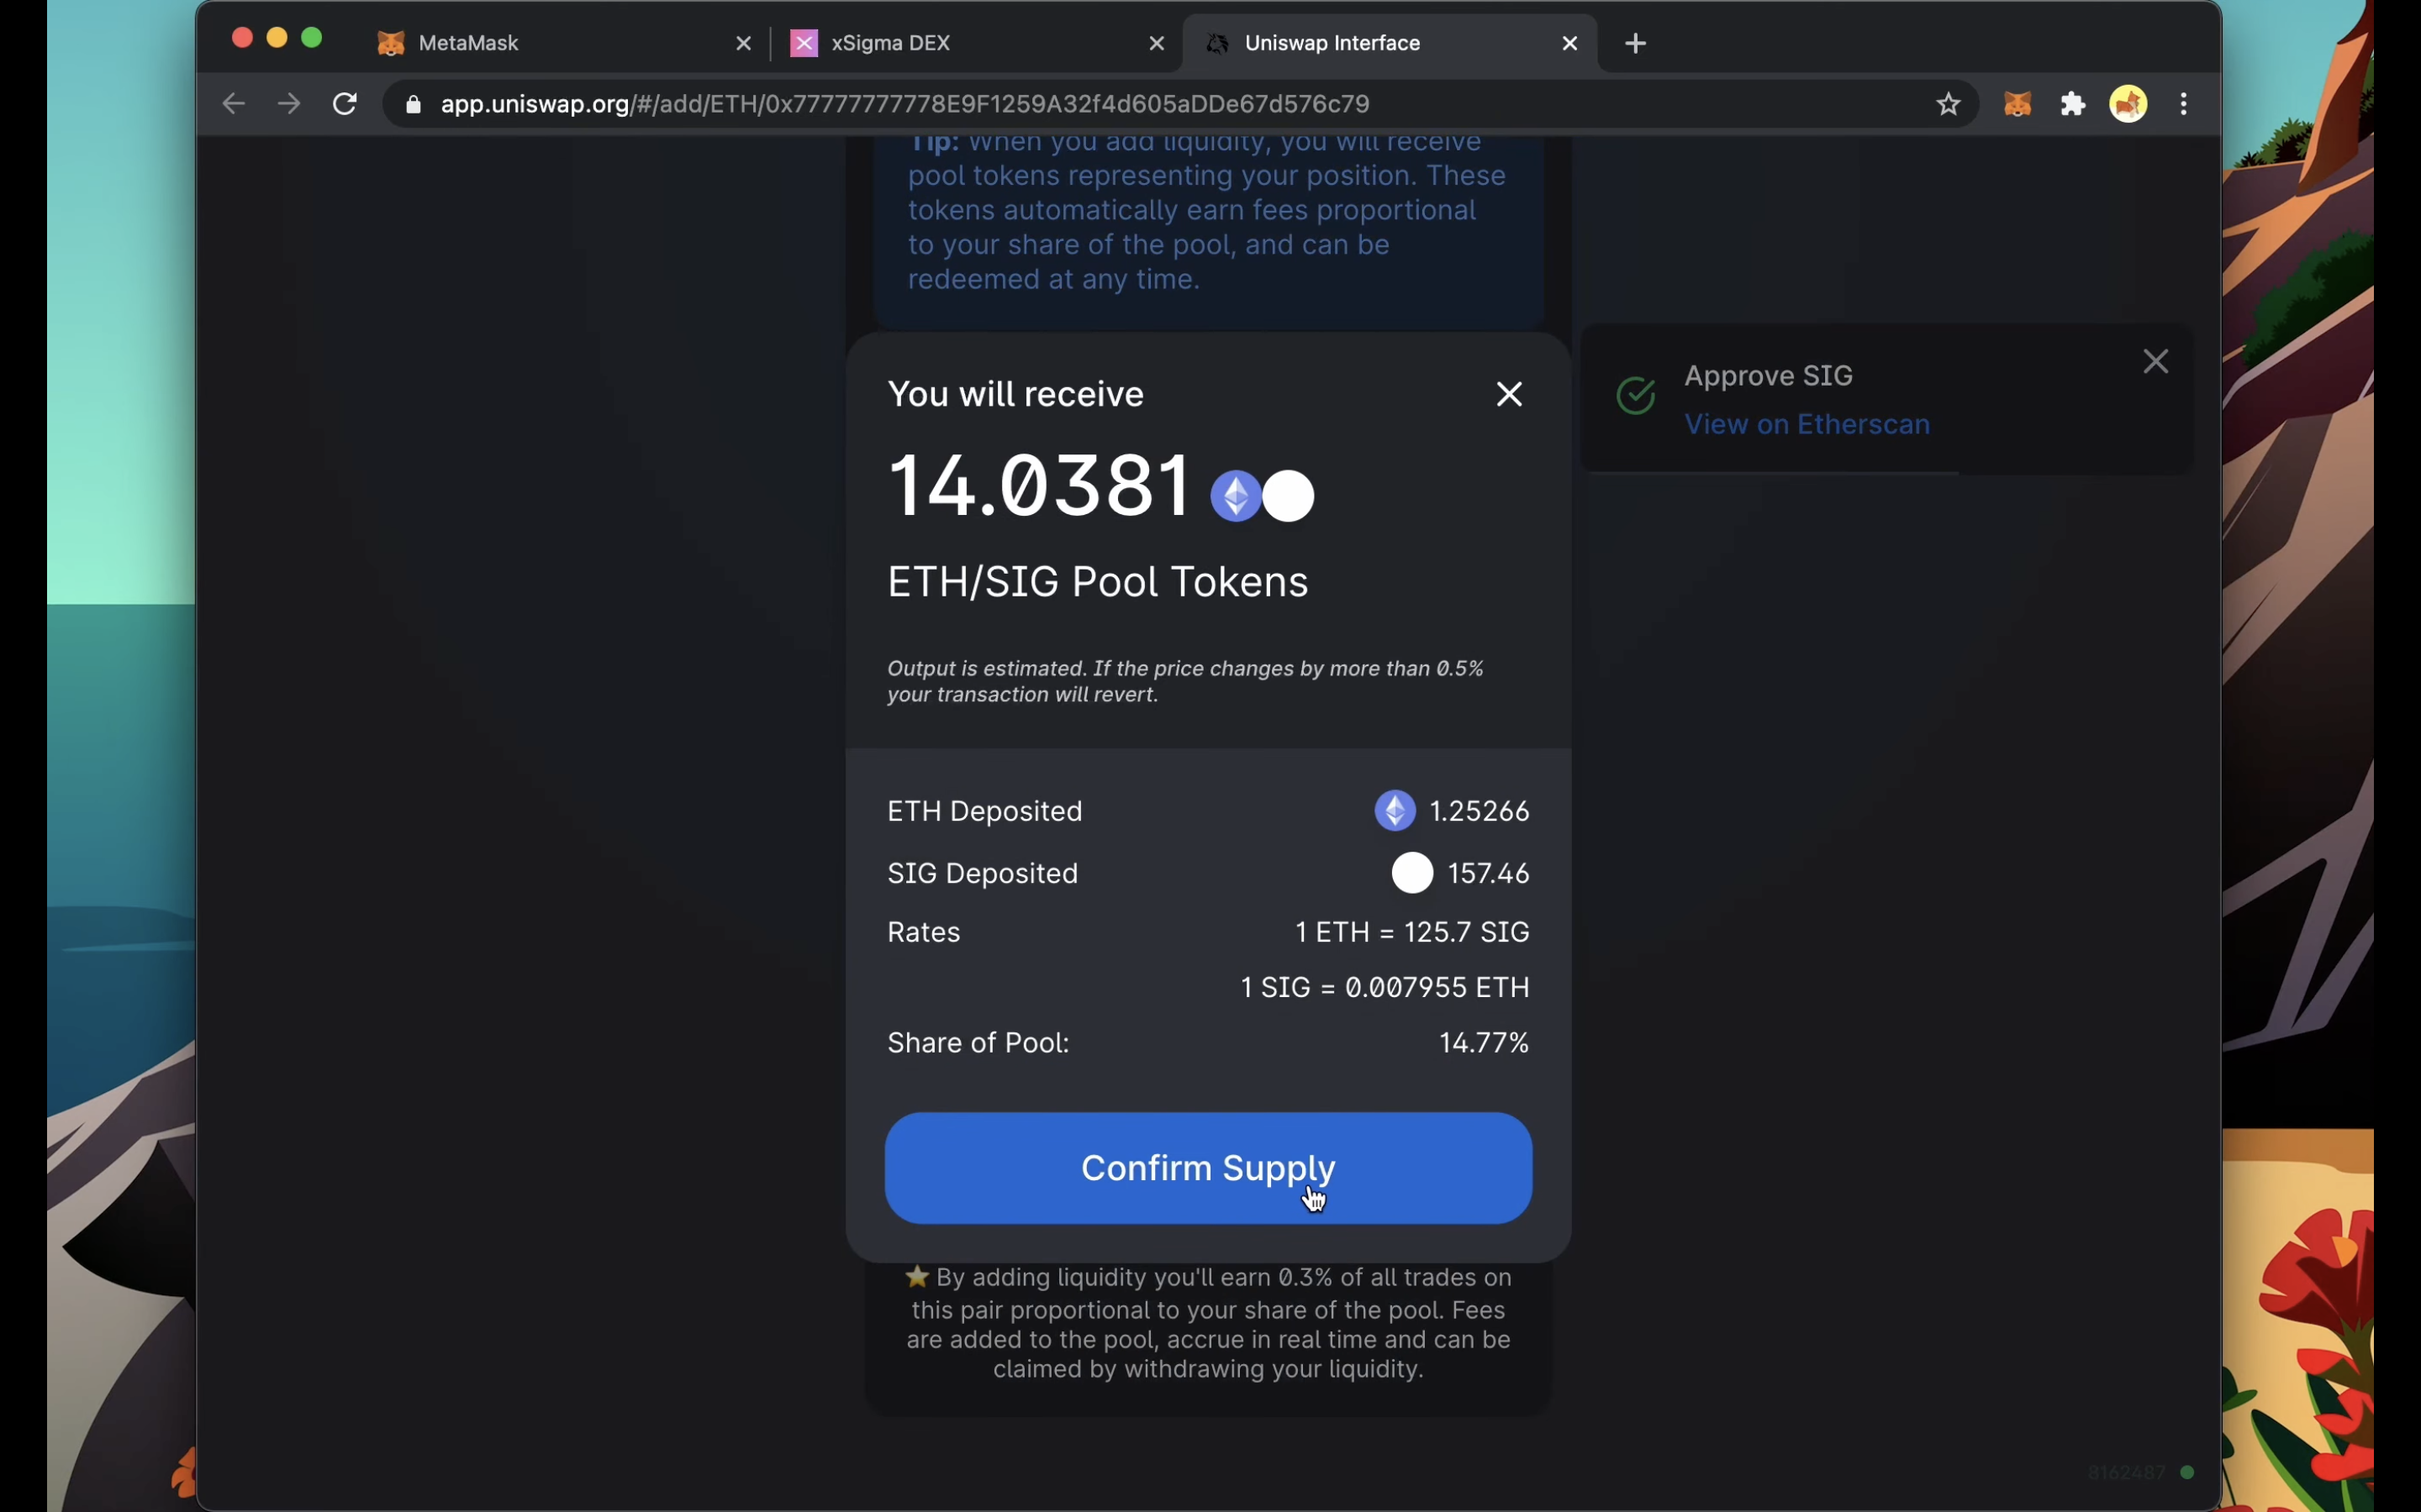Click the Approve SIG success checkmark
The height and width of the screenshot is (1512, 2421).
pos(1636,396)
